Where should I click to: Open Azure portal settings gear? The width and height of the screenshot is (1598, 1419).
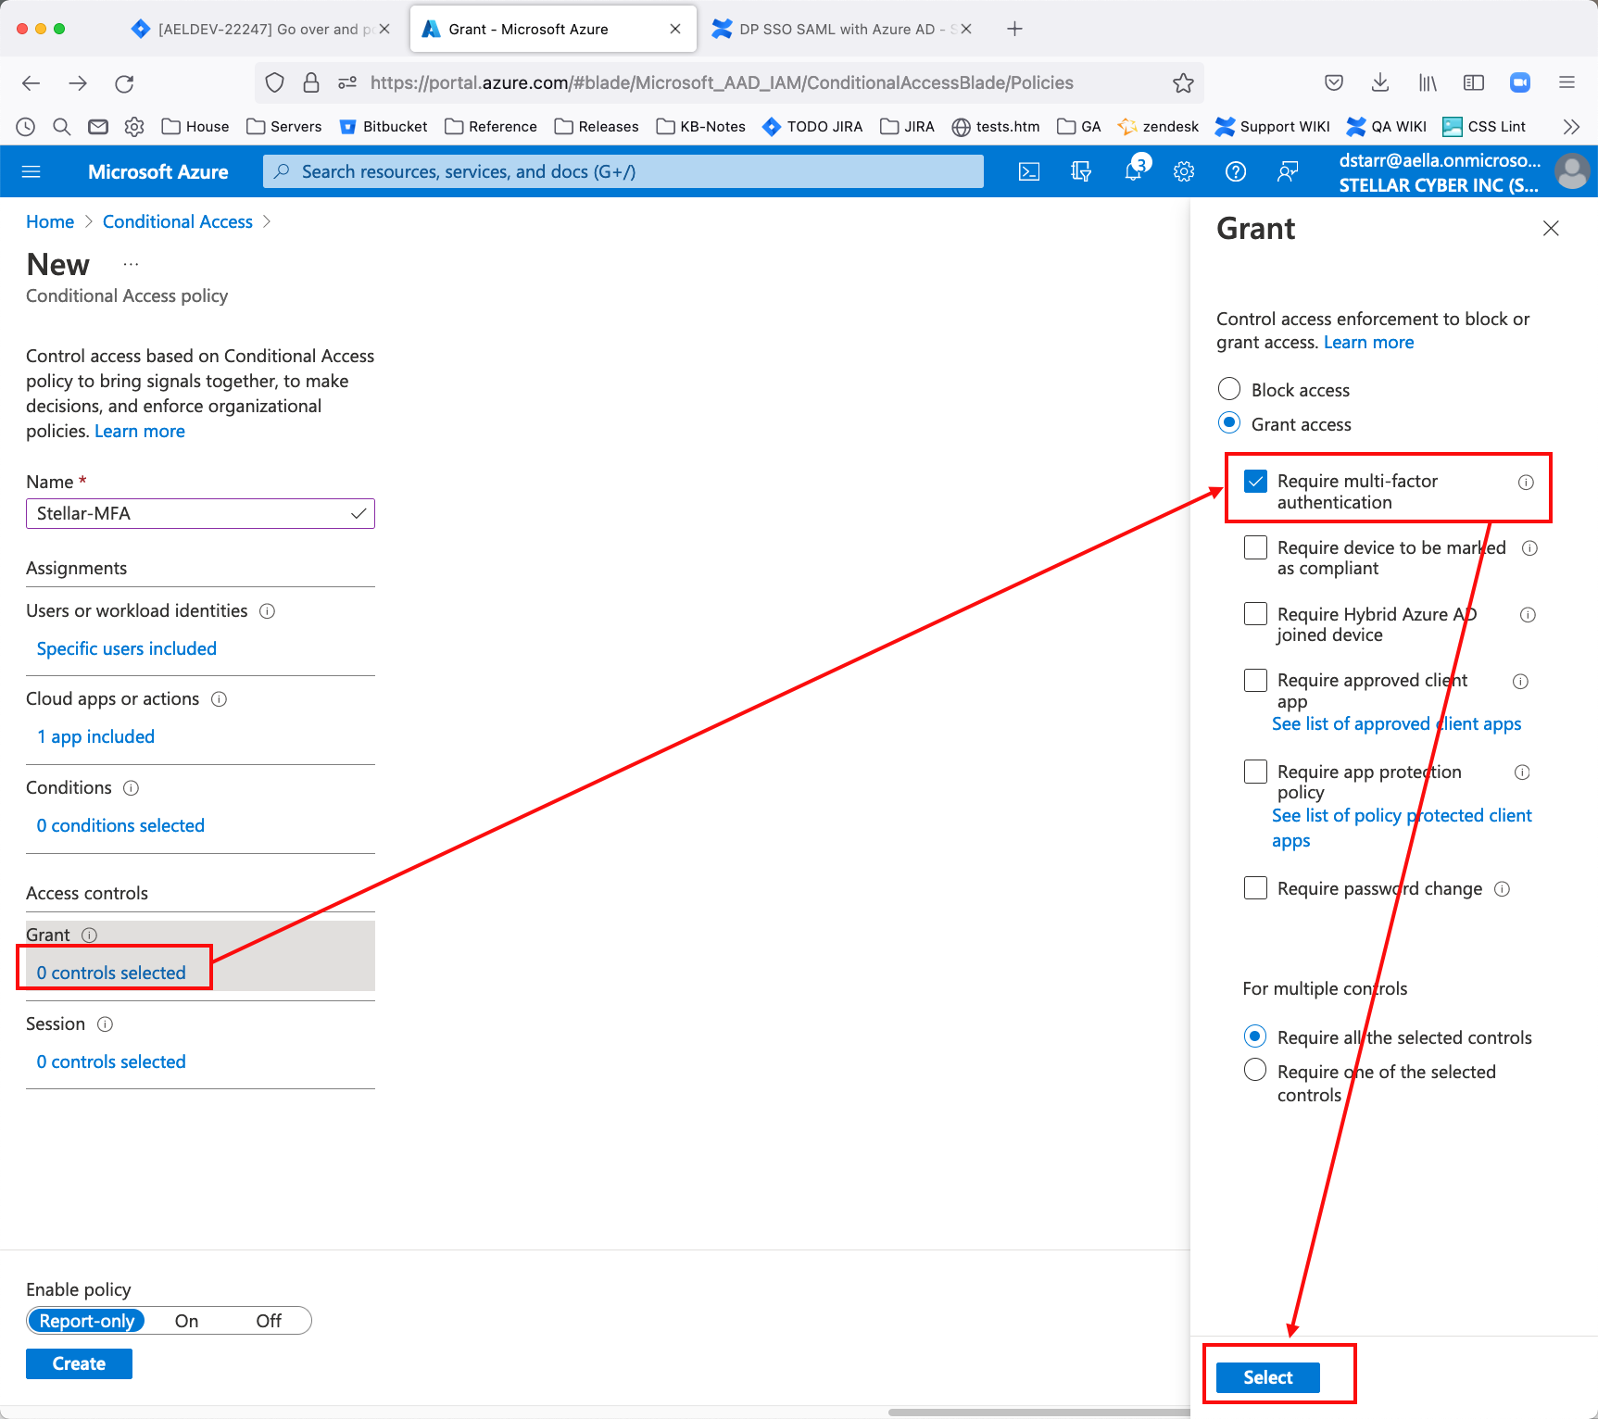1184,171
